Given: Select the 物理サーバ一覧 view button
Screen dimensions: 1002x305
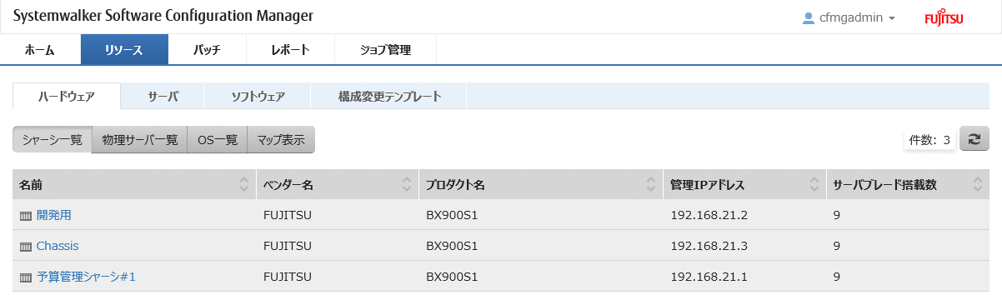Looking at the screenshot, I should 140,139.
